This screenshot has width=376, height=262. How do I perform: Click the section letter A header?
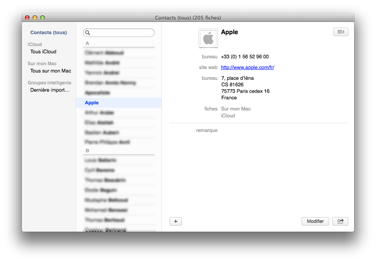click(87, 43)
